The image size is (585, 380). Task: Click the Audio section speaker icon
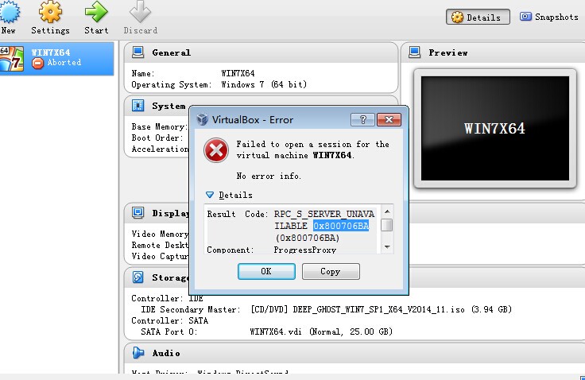click(x=138, y=352)
